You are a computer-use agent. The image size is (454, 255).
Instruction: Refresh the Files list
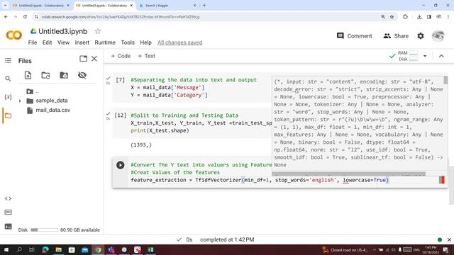(45, 76)
